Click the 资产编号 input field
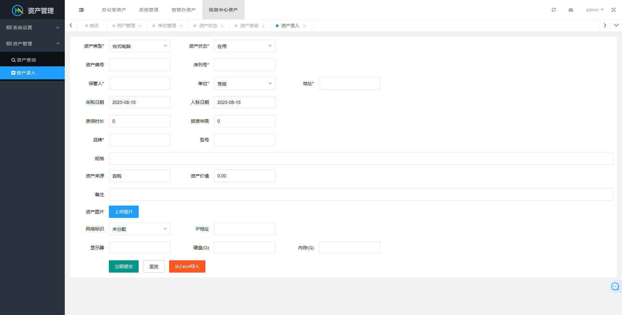 pyautogui.click(x=139, y=65)
